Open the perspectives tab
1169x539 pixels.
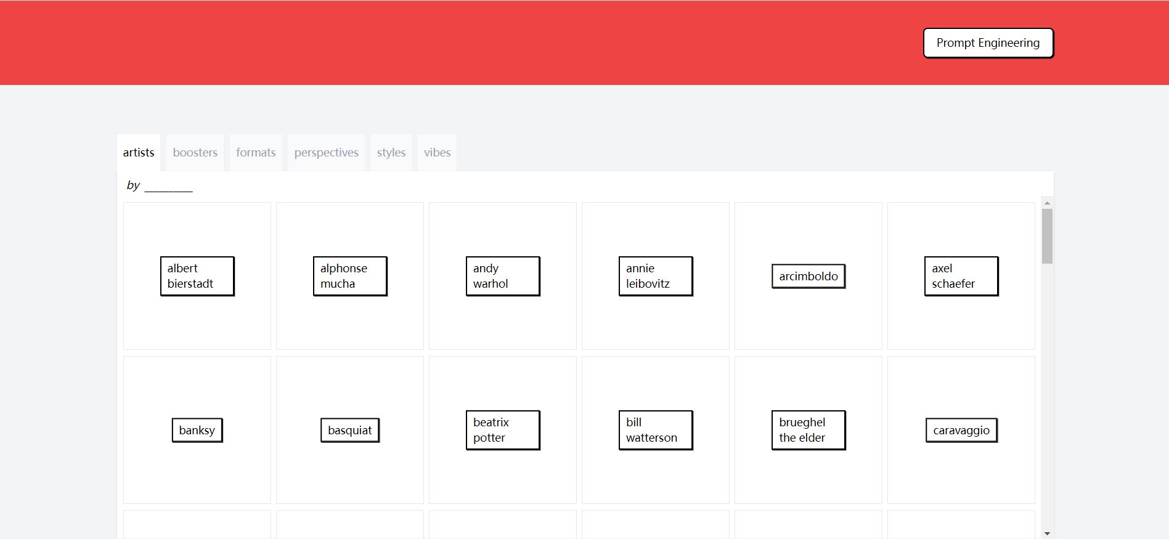tap(326, 153)
